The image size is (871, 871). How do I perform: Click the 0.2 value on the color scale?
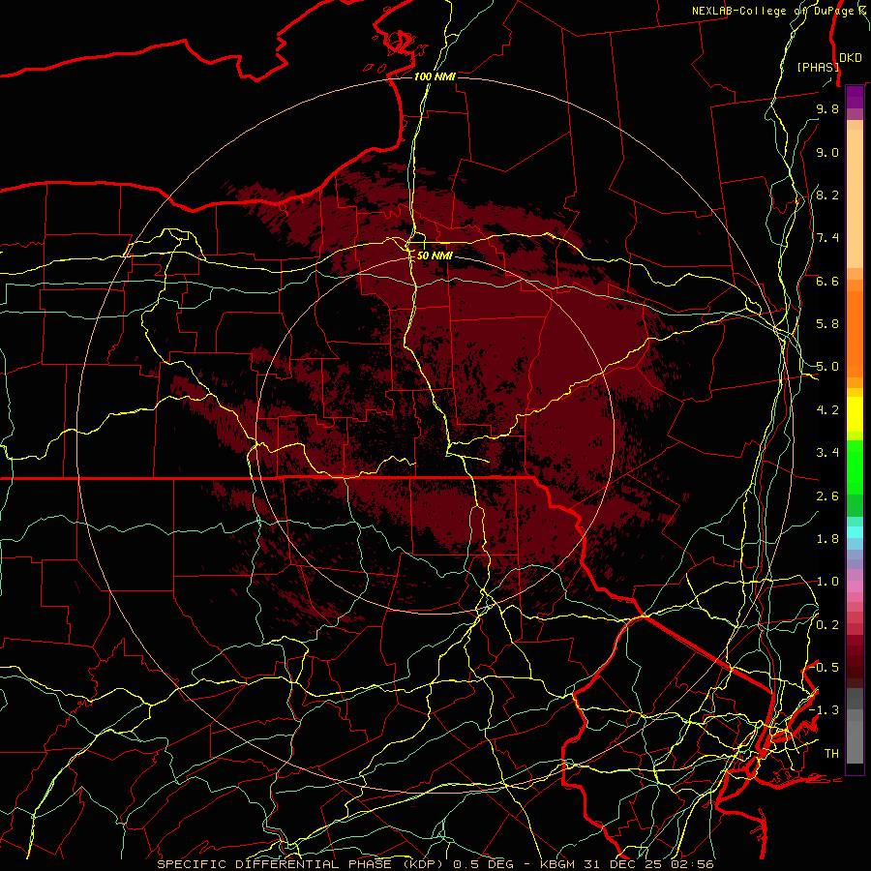[827, 625]
